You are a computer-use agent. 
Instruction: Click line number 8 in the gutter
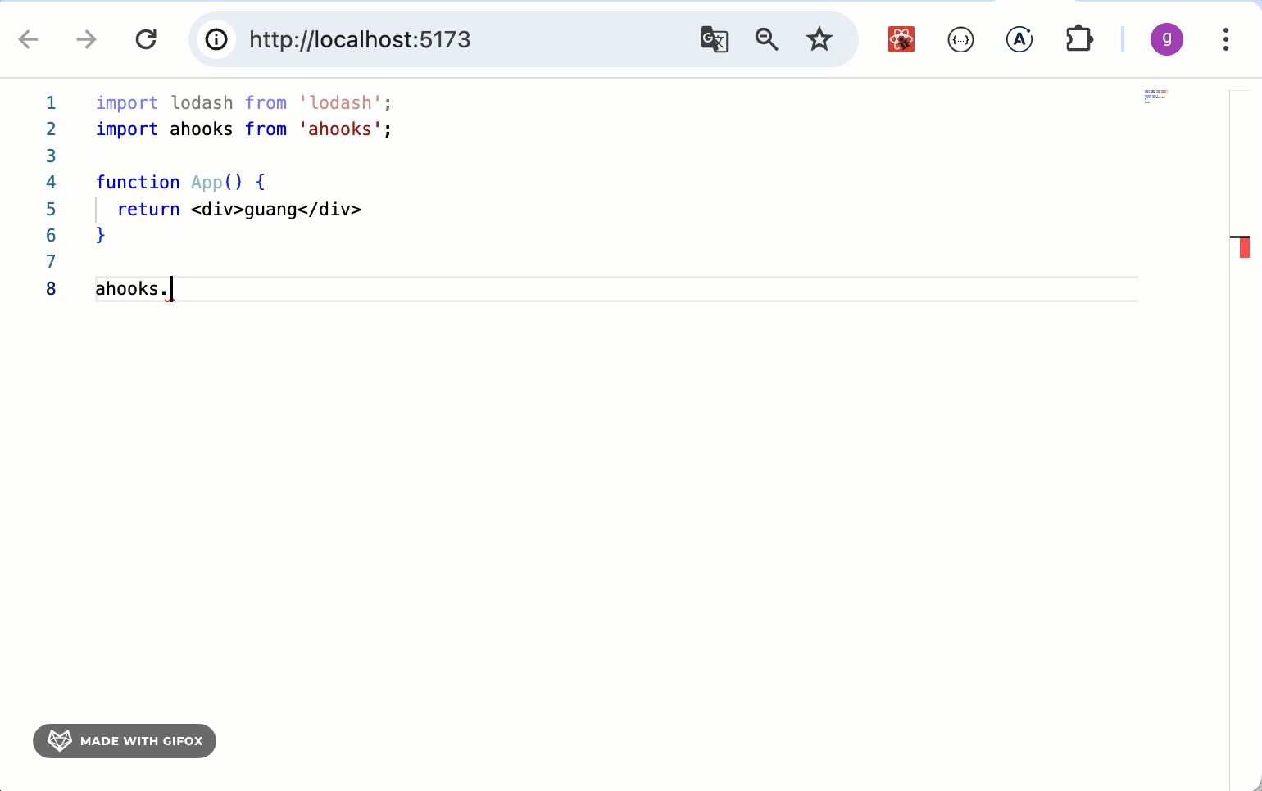51,289
